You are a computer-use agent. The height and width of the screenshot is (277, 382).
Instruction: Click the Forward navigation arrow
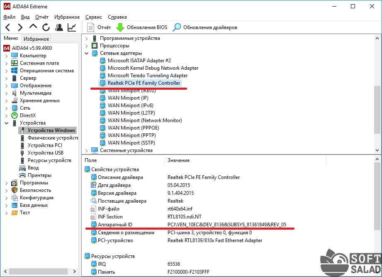20,27
